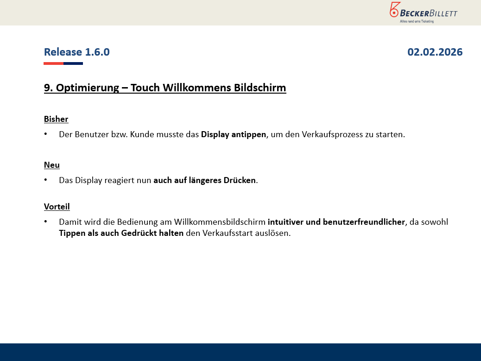Image resolution: width=481 pixels, height=361 pixels.
Task: Click the 'Bisher' subheading
Action: coord(56,119)
